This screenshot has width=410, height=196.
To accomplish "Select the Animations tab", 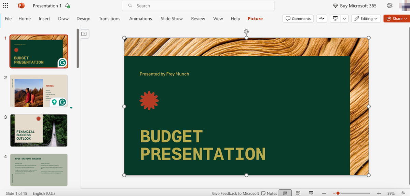I will pyautogui.click(x=141, y=19).
